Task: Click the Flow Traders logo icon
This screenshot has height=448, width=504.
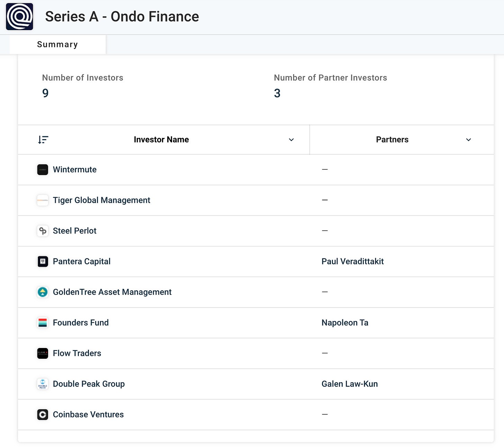Action: tap(43, 353)
